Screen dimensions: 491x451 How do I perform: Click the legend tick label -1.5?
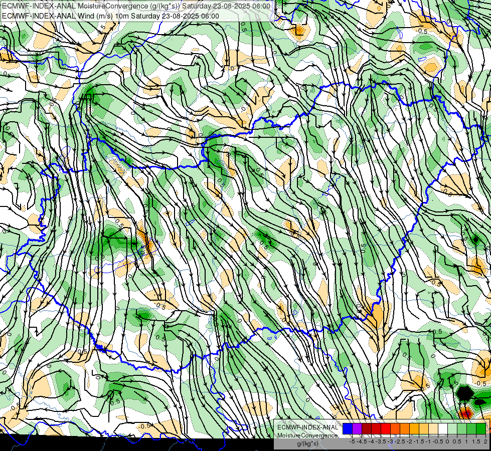[x=419, y=441]
